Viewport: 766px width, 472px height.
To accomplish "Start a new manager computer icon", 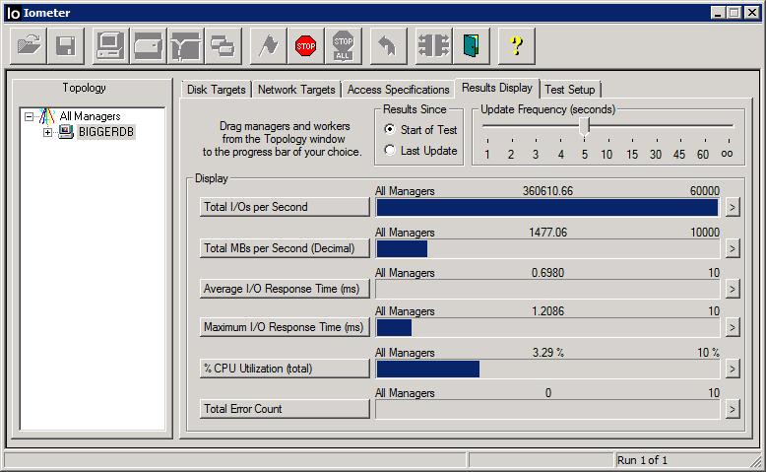I will pos(111,46).
